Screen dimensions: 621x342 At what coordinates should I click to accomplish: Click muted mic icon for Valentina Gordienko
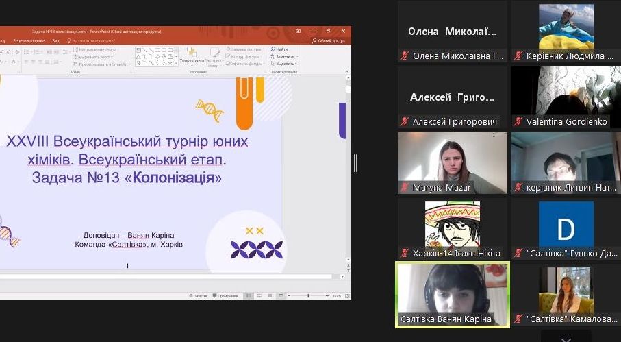(518, 122)
